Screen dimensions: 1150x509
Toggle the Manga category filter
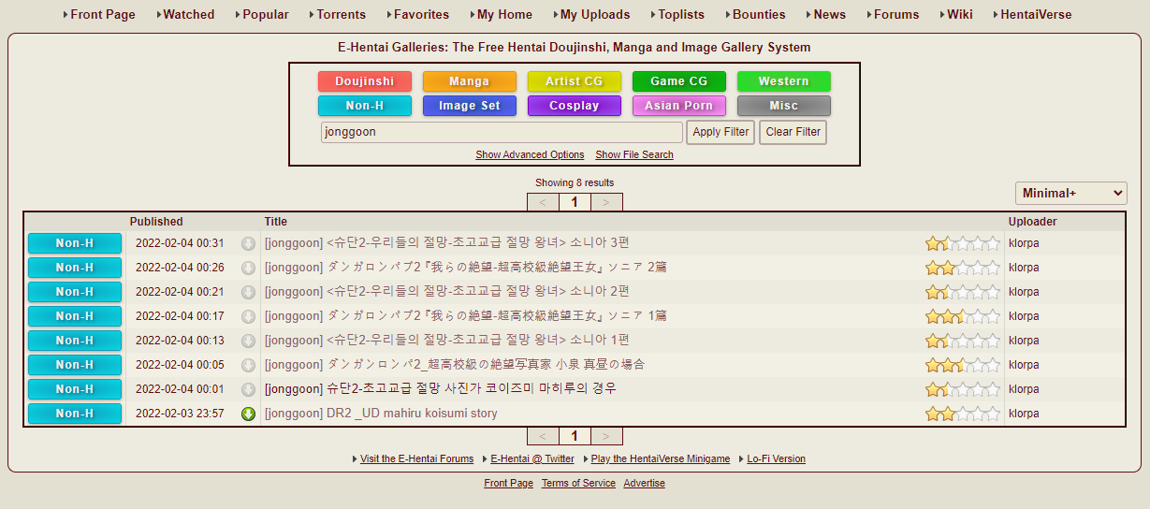[x=470, y=81]
